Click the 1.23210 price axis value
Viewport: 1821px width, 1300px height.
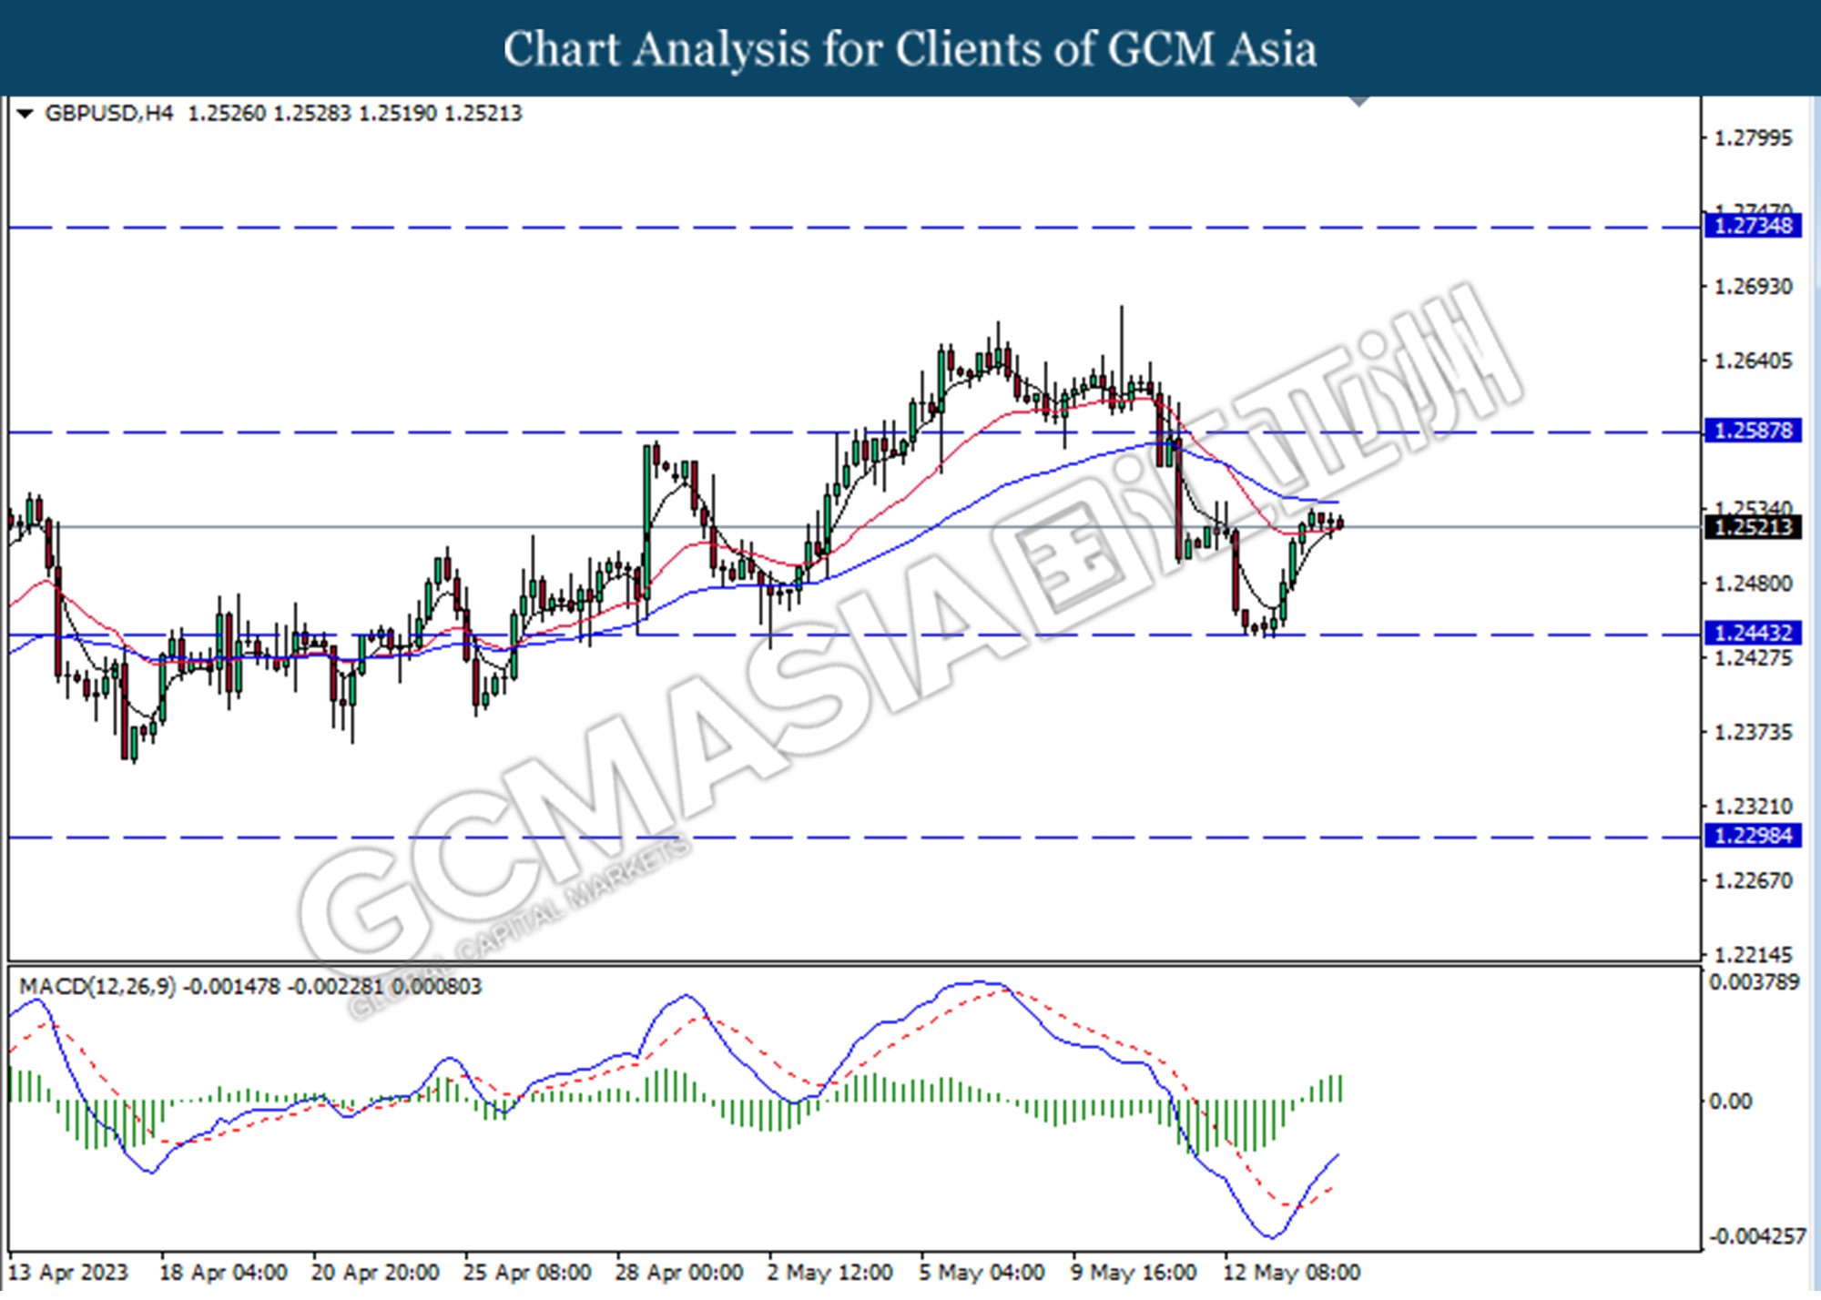coord(1753,807)
